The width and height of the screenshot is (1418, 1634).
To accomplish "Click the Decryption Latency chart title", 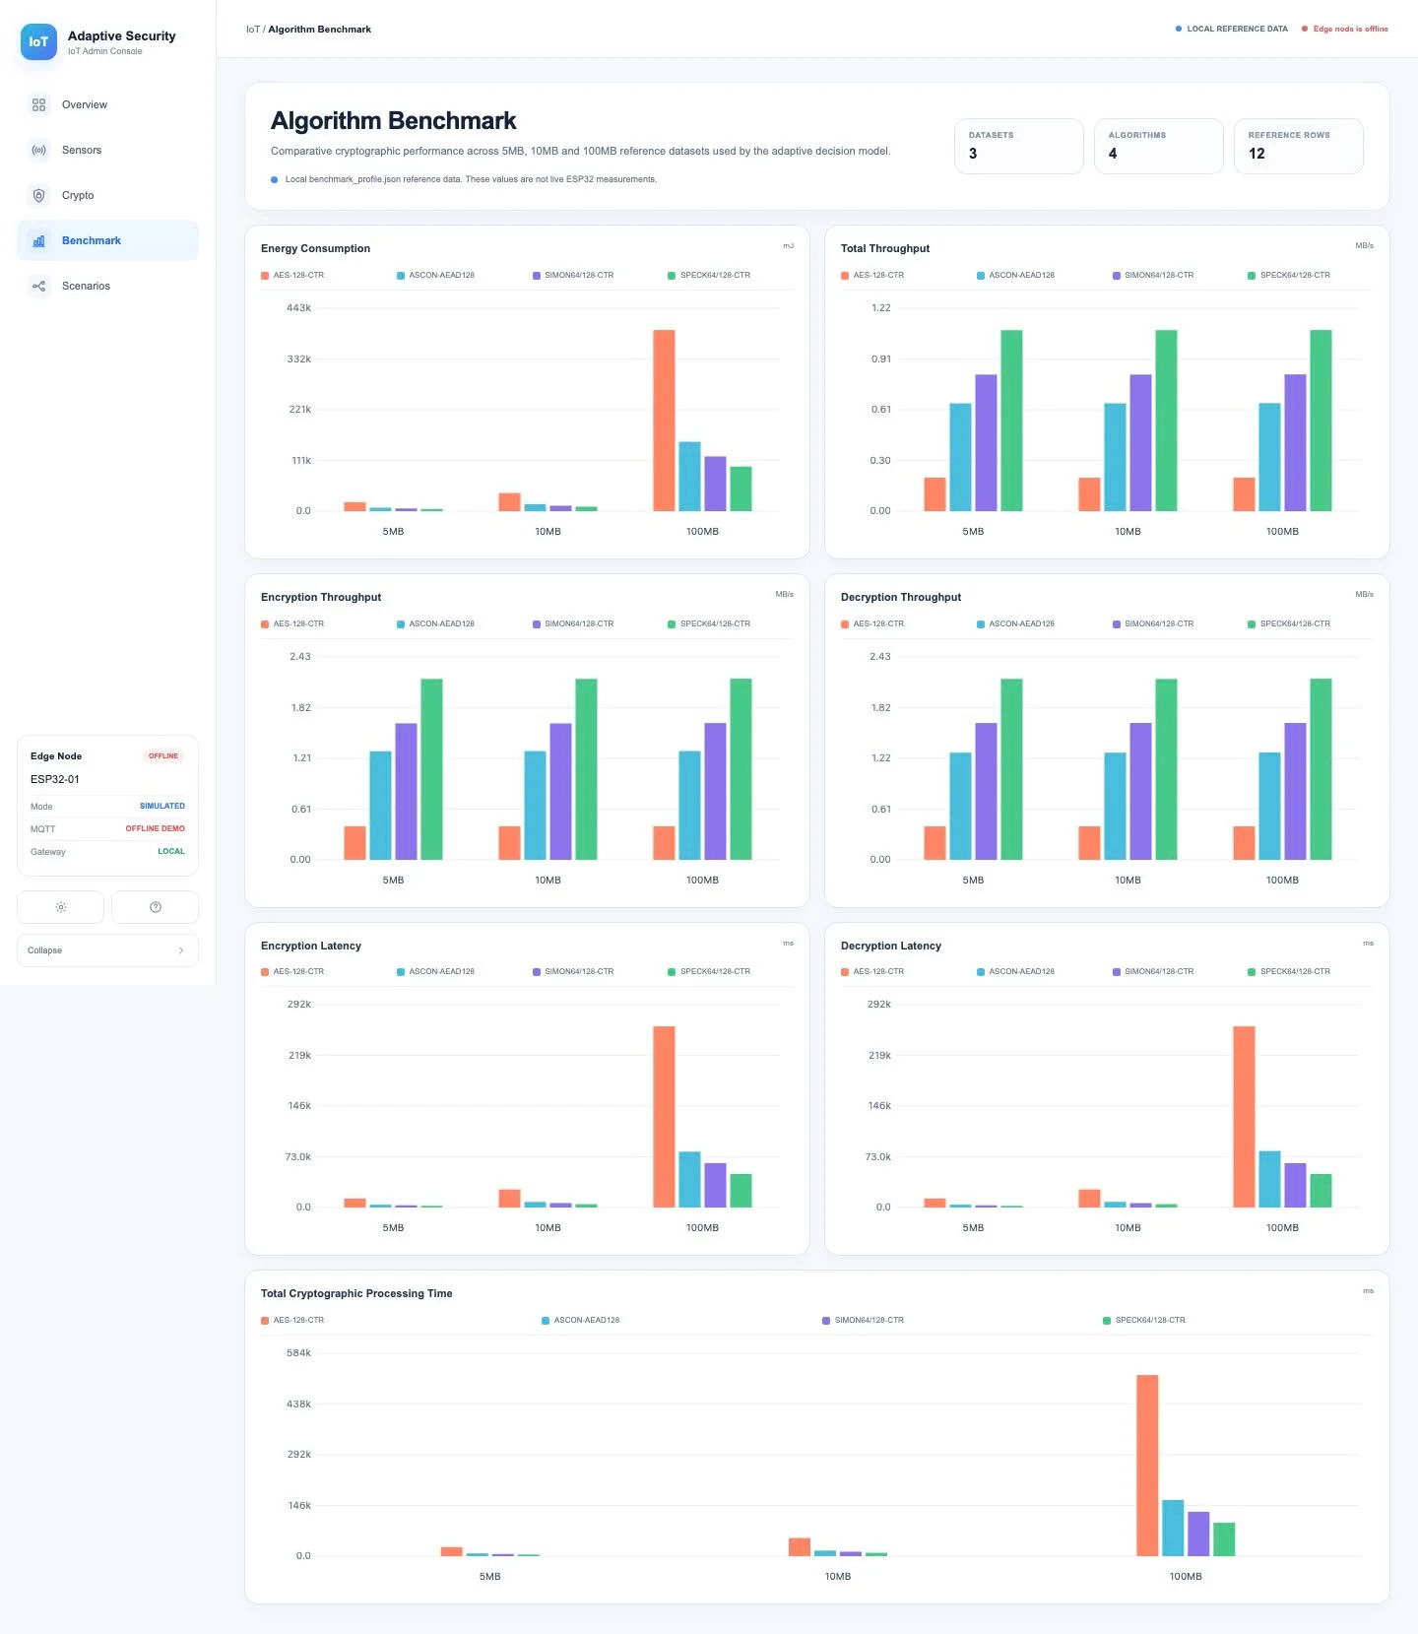I will 891,946.
